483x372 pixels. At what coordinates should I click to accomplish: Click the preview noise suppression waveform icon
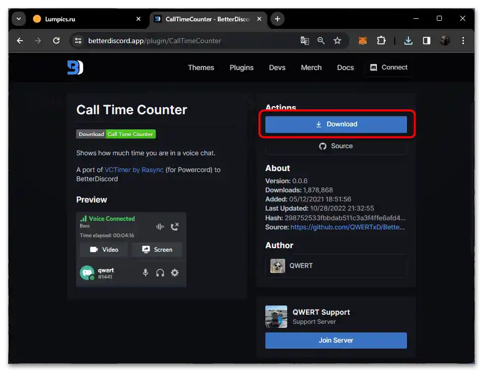click(160, 226)
